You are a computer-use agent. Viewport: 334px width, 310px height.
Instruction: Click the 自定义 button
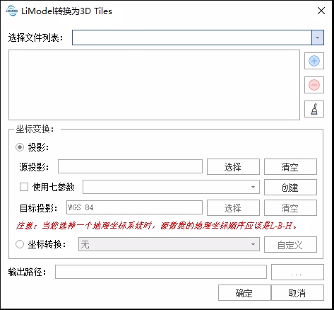[290, 245]
